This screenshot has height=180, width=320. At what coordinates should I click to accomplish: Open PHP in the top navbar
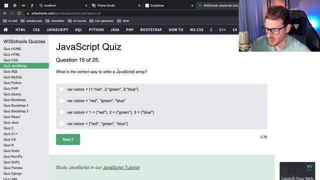coord(130,30)
